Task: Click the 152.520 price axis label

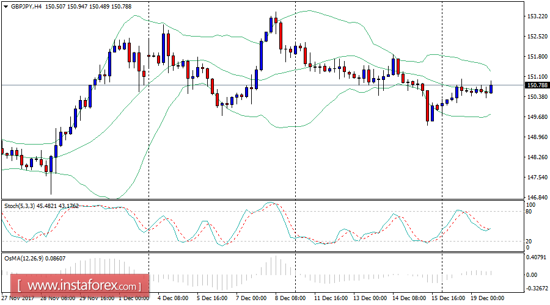Action: (x=537, y=37)
